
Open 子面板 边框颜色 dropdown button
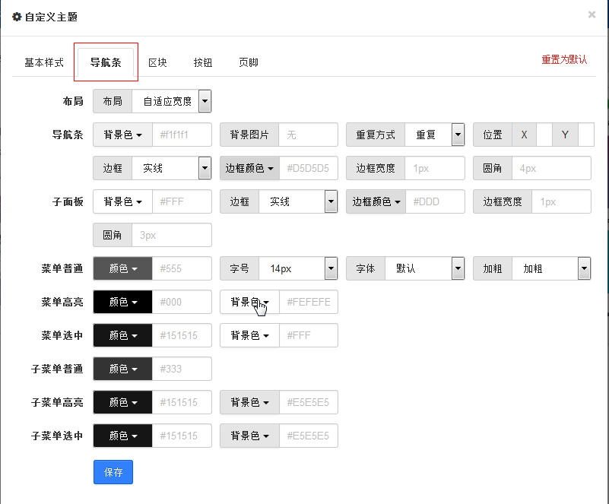[376, 201]
